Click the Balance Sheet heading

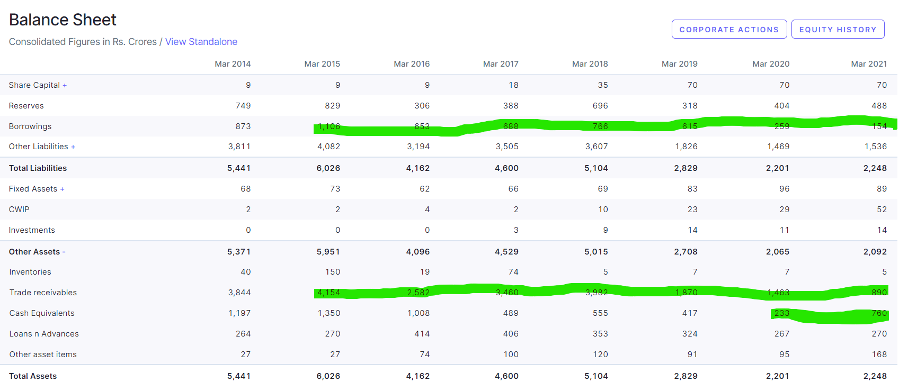pos(63,20)
